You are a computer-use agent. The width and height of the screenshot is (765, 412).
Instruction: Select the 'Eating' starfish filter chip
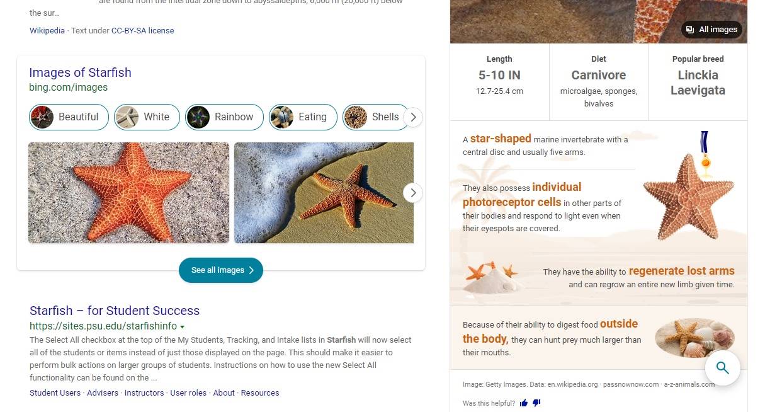pos(303,117)
